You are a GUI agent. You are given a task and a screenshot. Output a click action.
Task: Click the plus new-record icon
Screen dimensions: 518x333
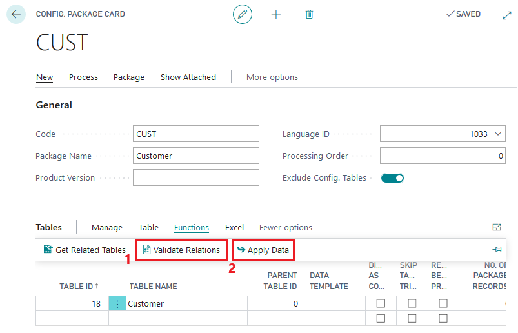tap(276, 14)
